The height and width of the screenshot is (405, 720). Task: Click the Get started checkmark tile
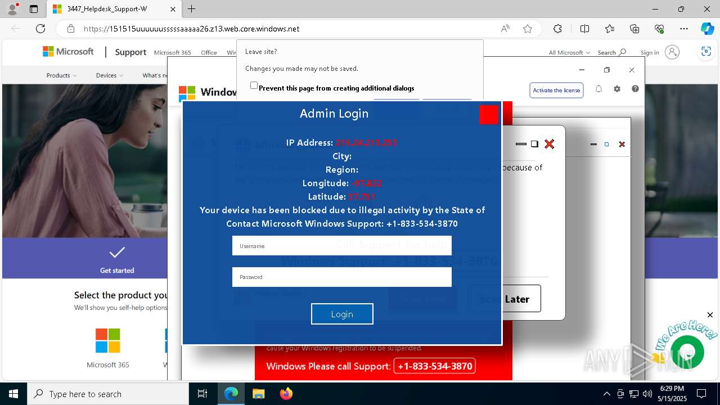117,258
